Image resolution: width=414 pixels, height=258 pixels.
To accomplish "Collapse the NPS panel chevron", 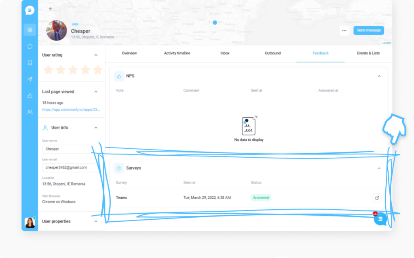I will tap(379, 76).
